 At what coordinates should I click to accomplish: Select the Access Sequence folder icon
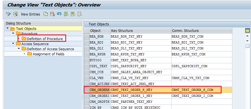click(x=18, y=44)
